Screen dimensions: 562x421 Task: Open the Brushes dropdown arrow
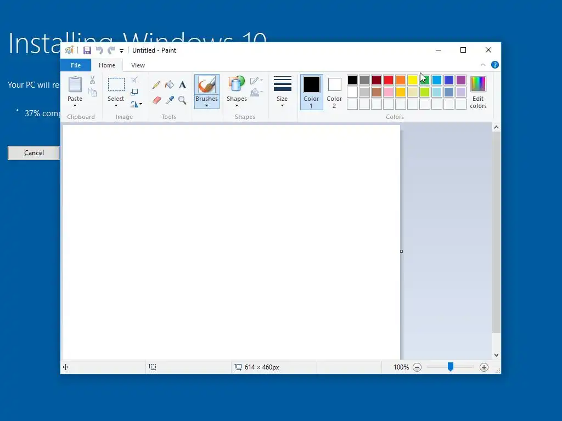[x=207, y=106]
